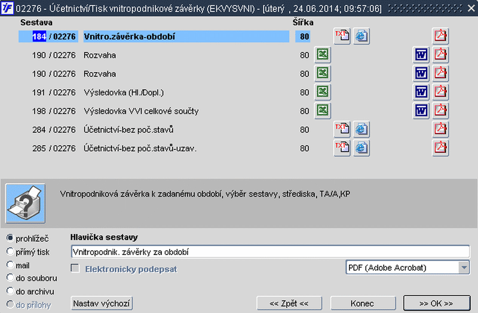Click PDF icon in first Rozvaha row
The height and width of the screenshot is (313, 478).
(x=440, y=55)
